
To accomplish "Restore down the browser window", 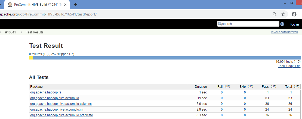I will click(292, 3).
